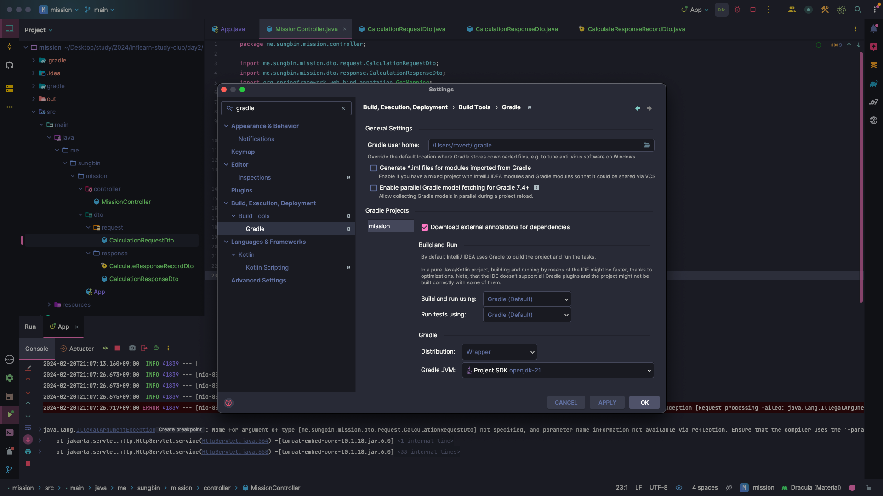Go forward in Settings navigation arrow
Viewport: 883px width, 496px height.
pos(649,108)
